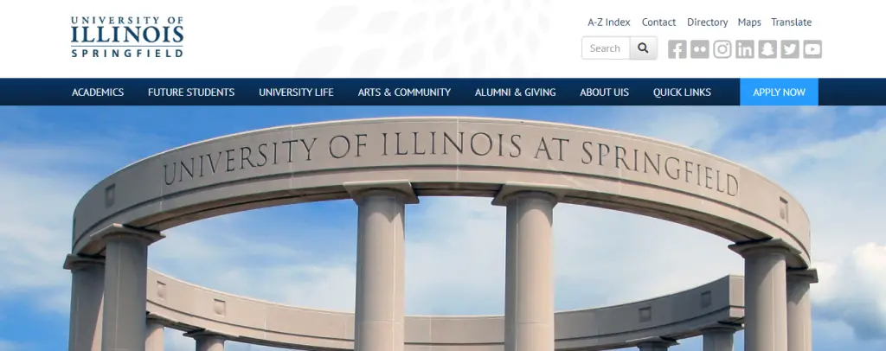Image resolution: width=886 pixels, height=351 pixels.
Task: Expand the Academics menu
Action: coord(98,92)
